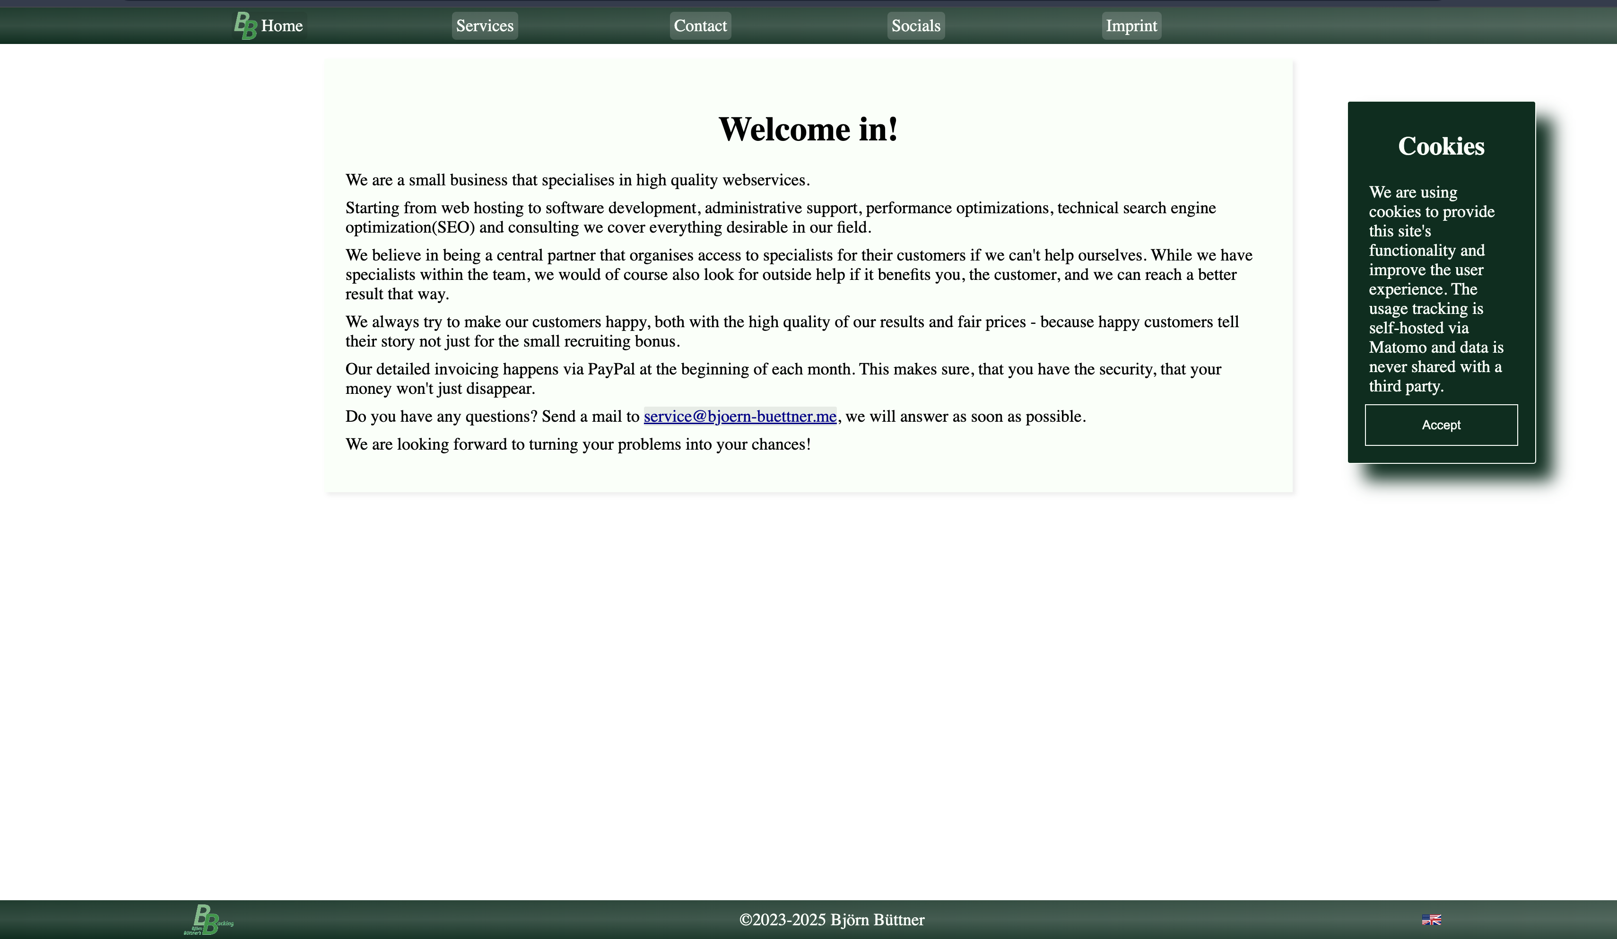Click the English flag language icon
The height and width of the screenshot is (939, 1617).
coord(1431,920)
